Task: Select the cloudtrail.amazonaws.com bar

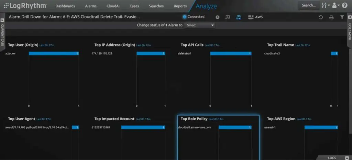Action: [235, 127]
